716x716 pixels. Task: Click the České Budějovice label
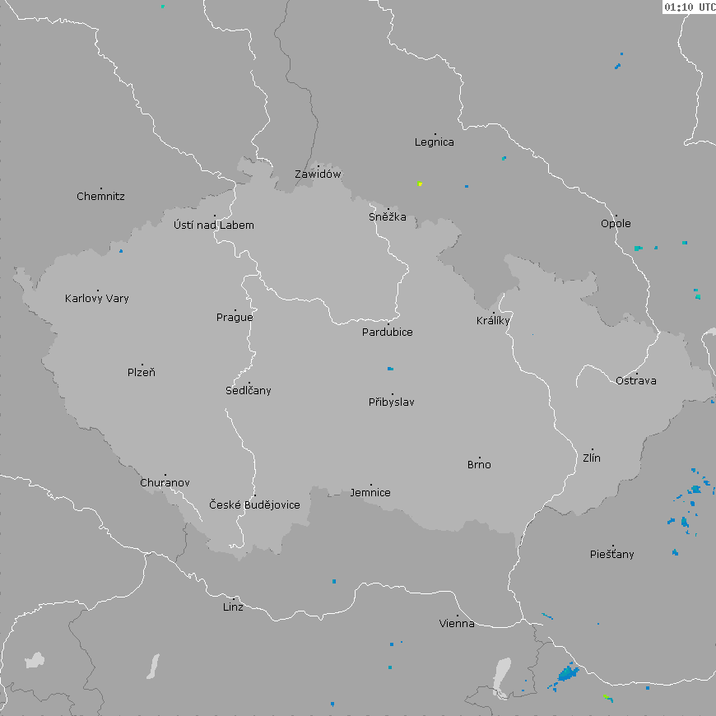point(254,504)
